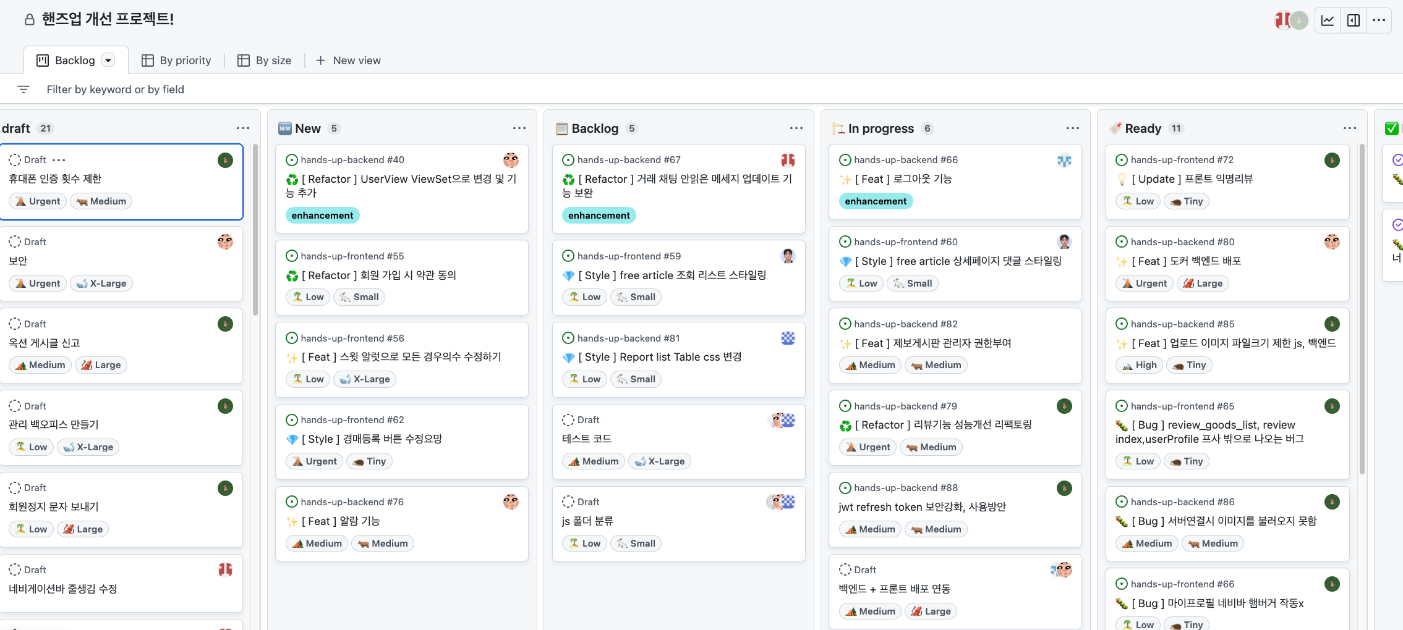
Task: Toggle the side panel layout icon
Action: click(x=1354, y=20)
